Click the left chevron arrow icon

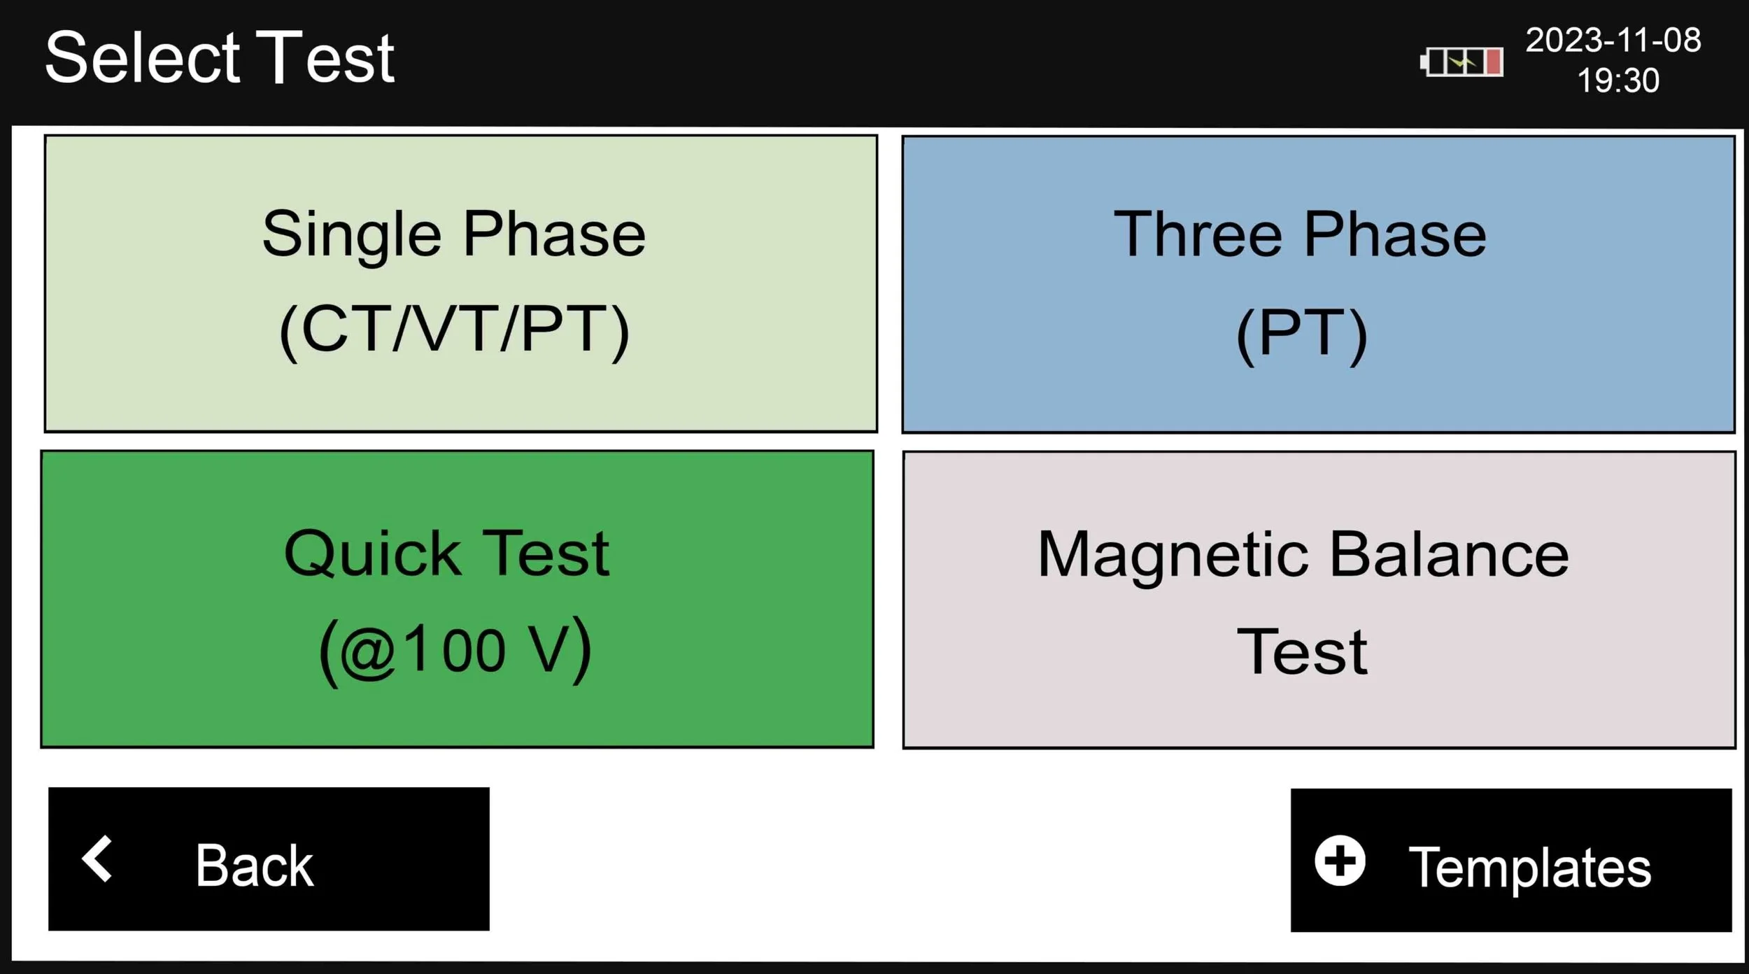(97, 859)
